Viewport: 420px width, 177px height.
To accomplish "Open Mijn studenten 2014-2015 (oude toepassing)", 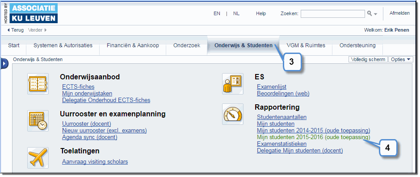I will pyautogui.click(x=314, y=131).
